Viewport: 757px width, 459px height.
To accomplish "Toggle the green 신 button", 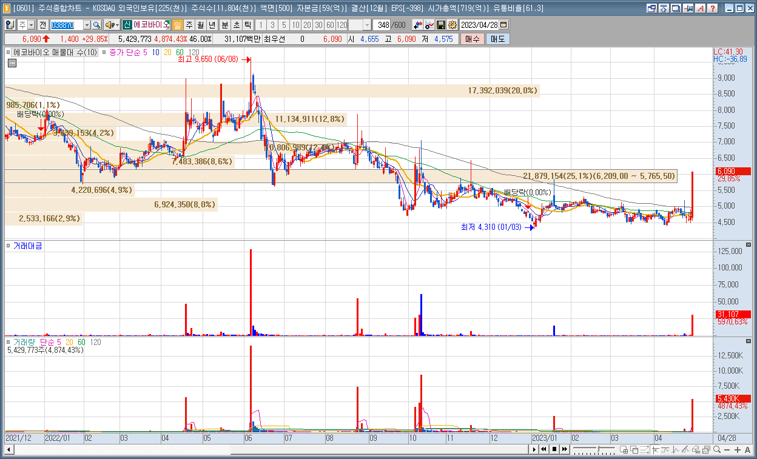I will [127, 25].
